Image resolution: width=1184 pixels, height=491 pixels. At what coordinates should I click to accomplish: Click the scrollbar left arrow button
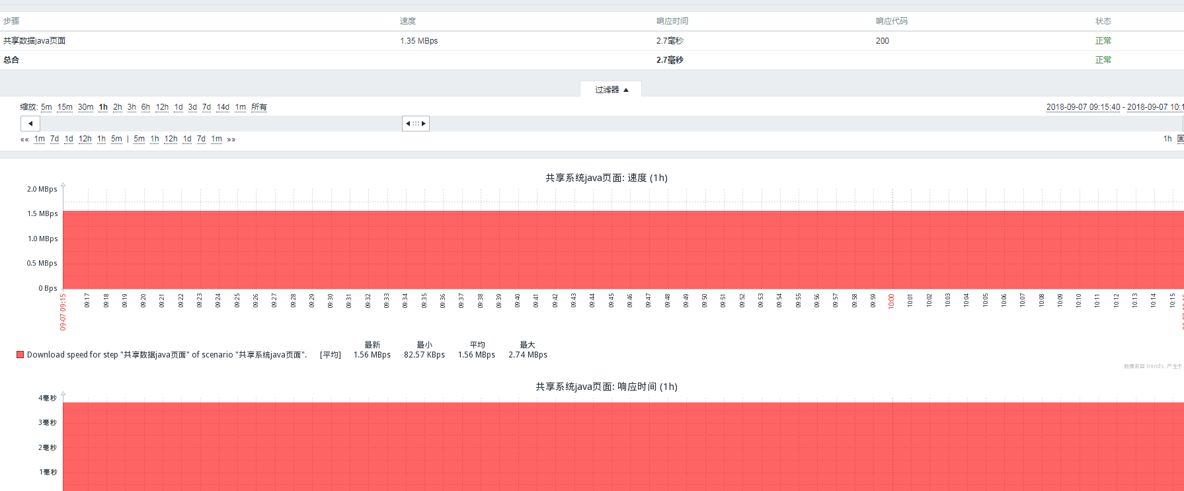point(30,124)
